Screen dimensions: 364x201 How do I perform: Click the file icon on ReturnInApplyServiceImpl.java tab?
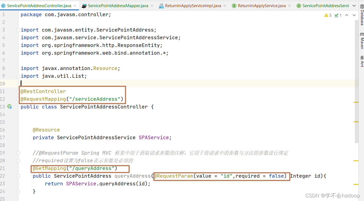(161, 5)
